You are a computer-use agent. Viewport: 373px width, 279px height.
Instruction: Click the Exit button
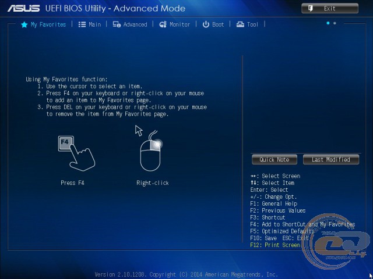[x=330, y=8]
